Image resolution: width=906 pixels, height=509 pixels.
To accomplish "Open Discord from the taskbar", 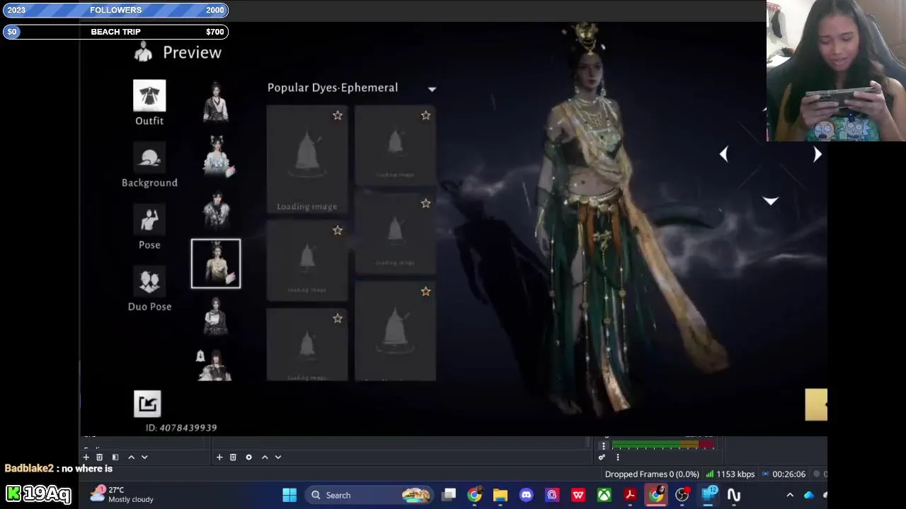I will coord(526,496).
